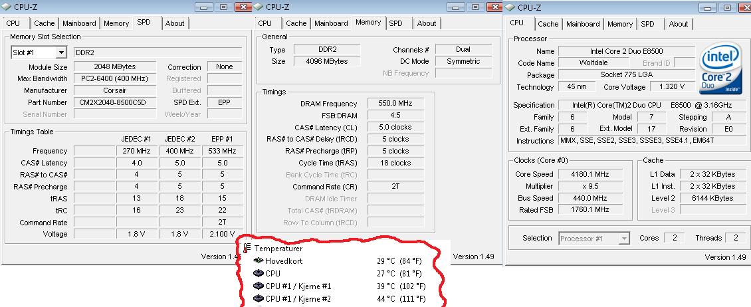Open Memory tab in CPU window
Image resolution: width=751 pixels, height=307 pixels.
pos(620,24)
